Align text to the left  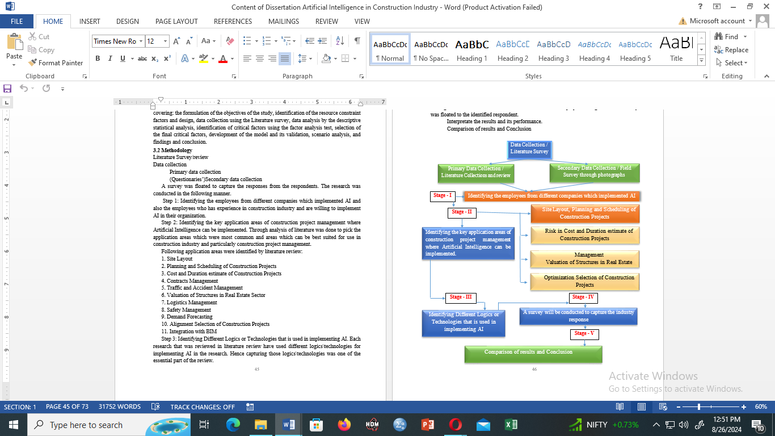click(247, 58)
